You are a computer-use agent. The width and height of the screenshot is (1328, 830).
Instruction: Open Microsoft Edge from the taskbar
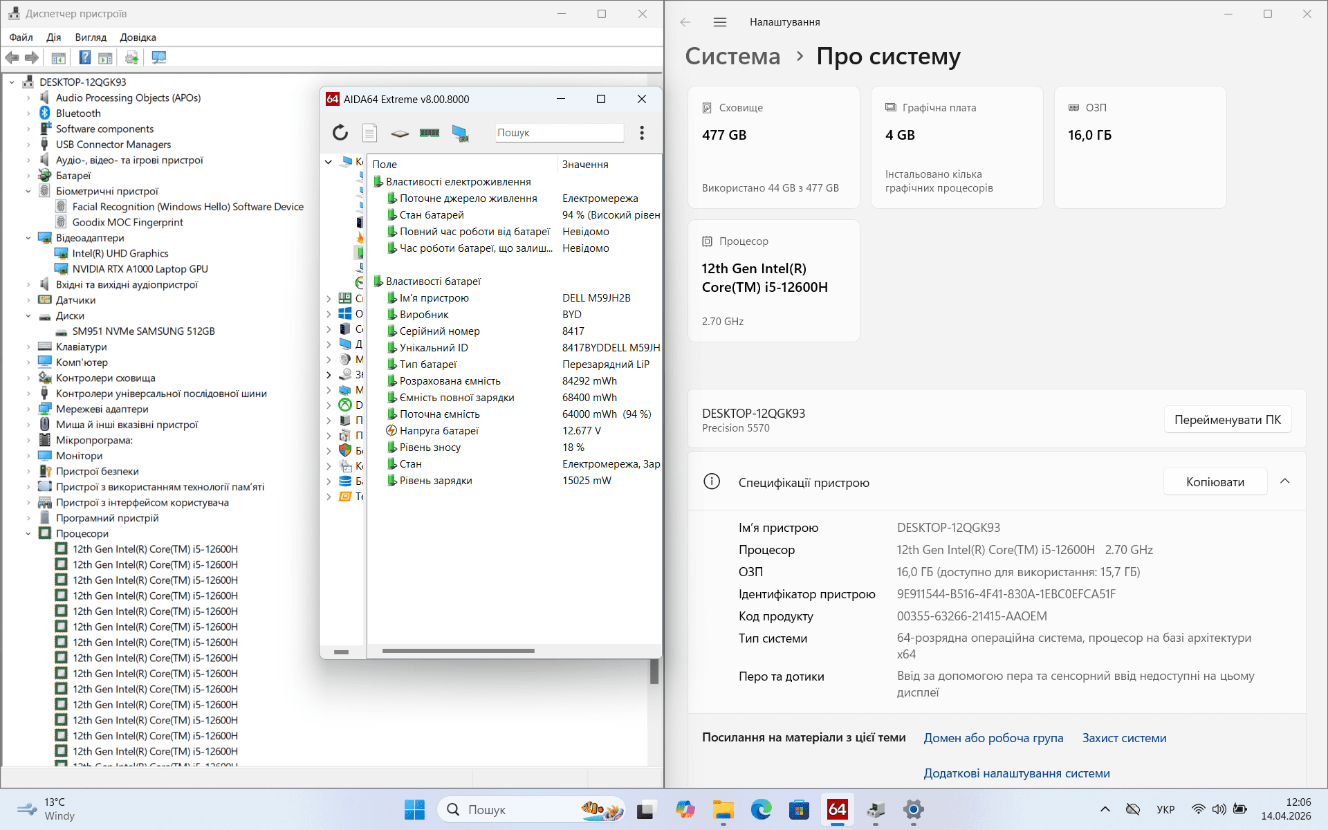coord(761,809)
